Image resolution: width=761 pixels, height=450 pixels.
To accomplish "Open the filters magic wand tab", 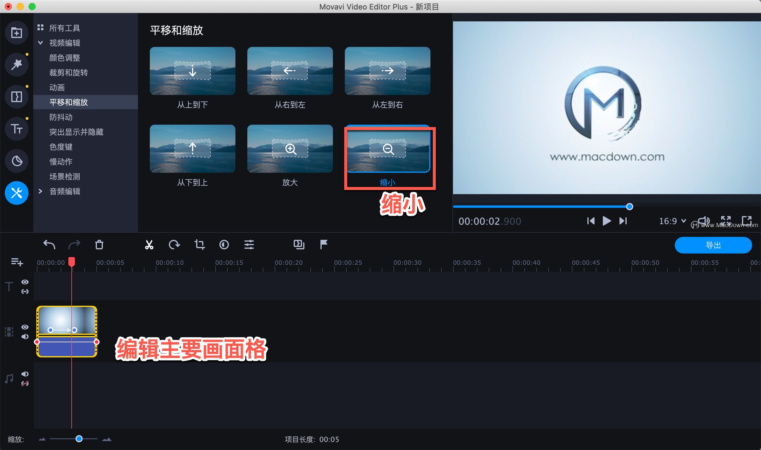I will (17, 64).
